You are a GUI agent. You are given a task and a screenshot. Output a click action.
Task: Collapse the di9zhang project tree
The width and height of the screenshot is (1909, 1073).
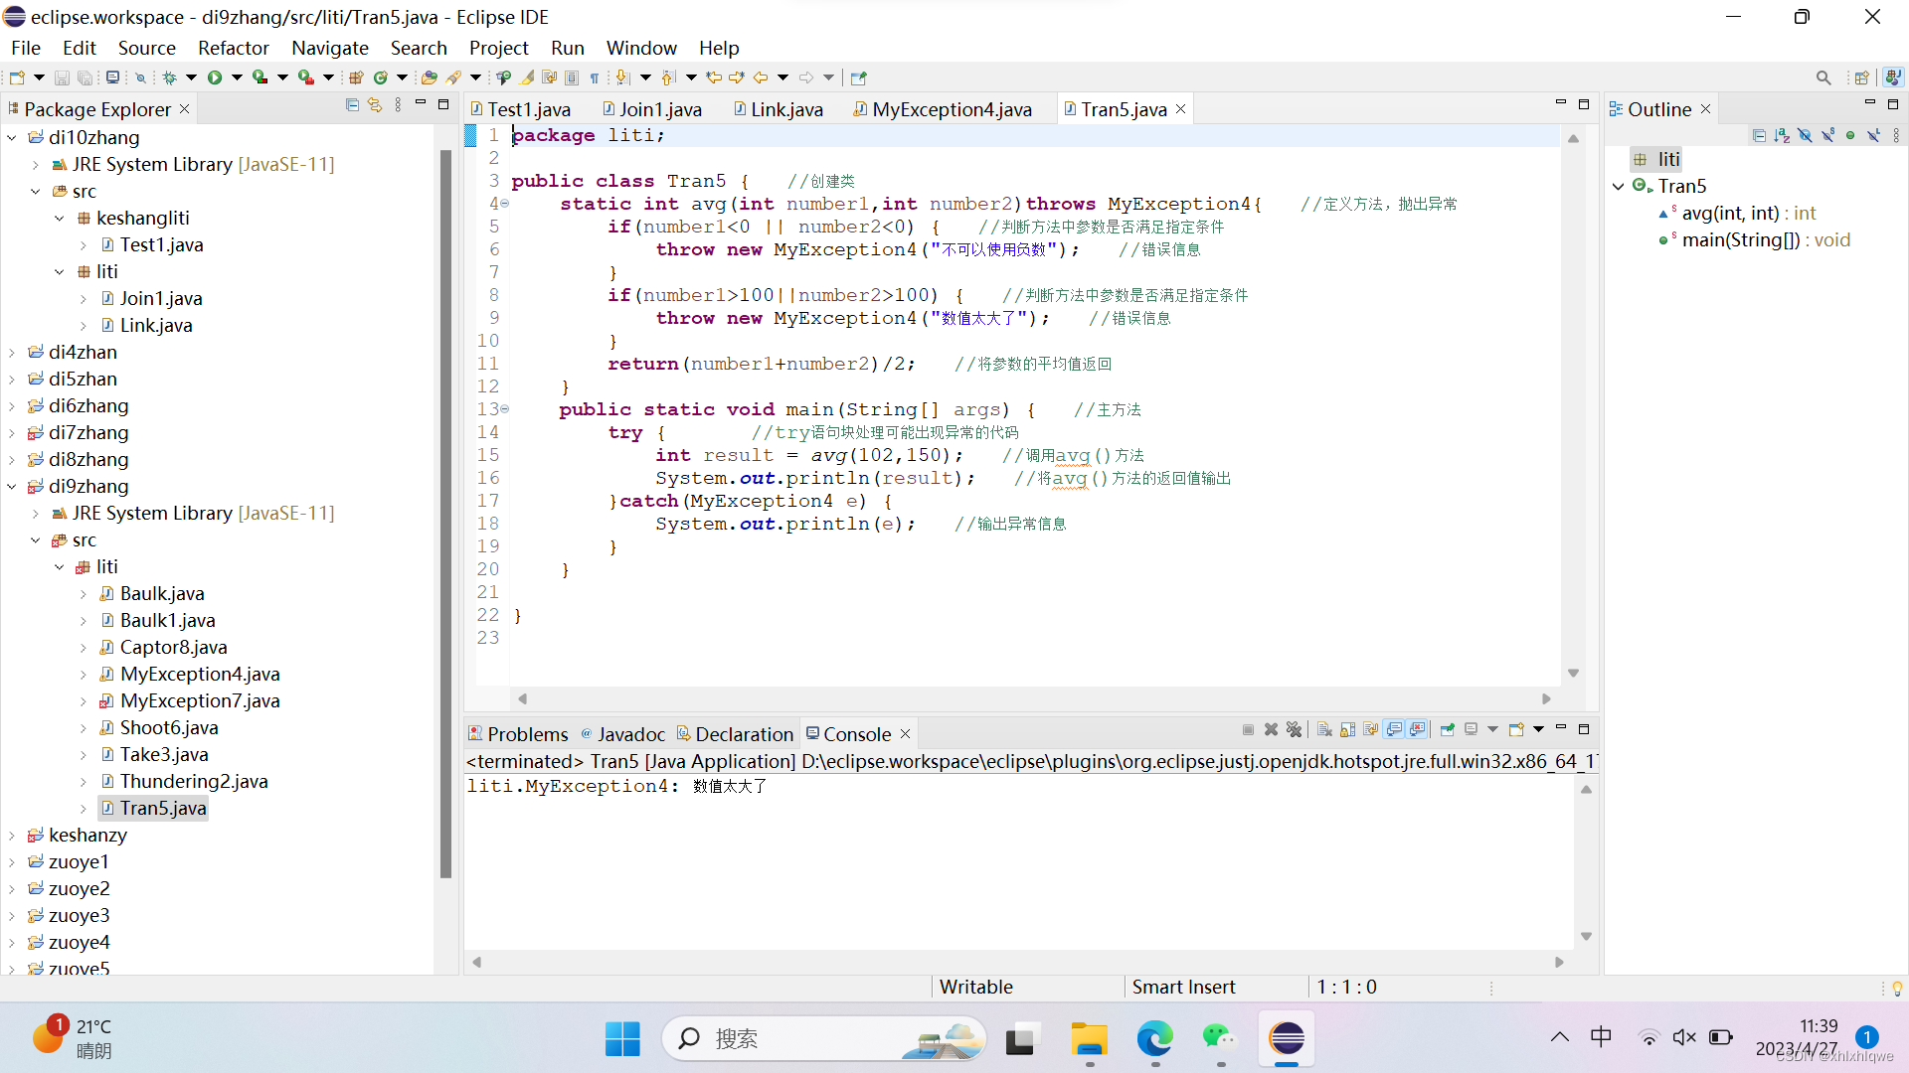12,487
